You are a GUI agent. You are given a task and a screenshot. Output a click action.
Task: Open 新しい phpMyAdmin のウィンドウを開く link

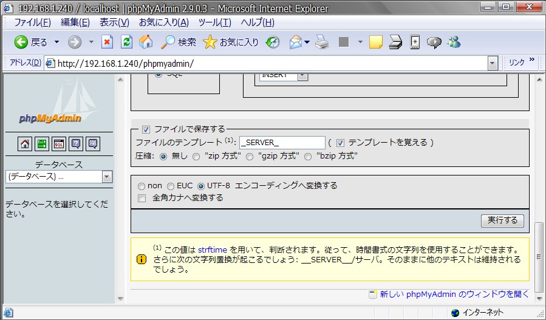coord(454,294)
